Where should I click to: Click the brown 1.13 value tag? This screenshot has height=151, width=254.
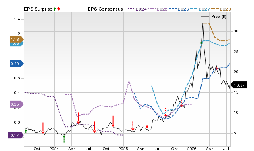click(x=16, y=39)
